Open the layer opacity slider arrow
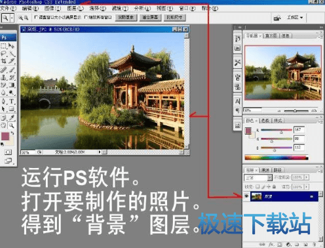The width and height of the screenshot is (325, 248). click(x=307, y=177)
